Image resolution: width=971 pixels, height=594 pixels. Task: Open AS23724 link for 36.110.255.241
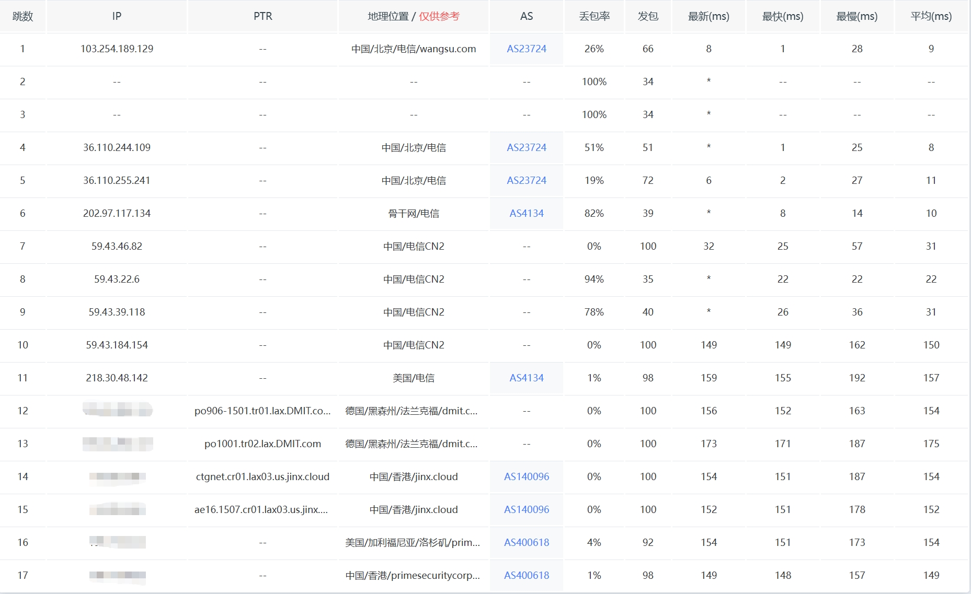tap(527, 180)
